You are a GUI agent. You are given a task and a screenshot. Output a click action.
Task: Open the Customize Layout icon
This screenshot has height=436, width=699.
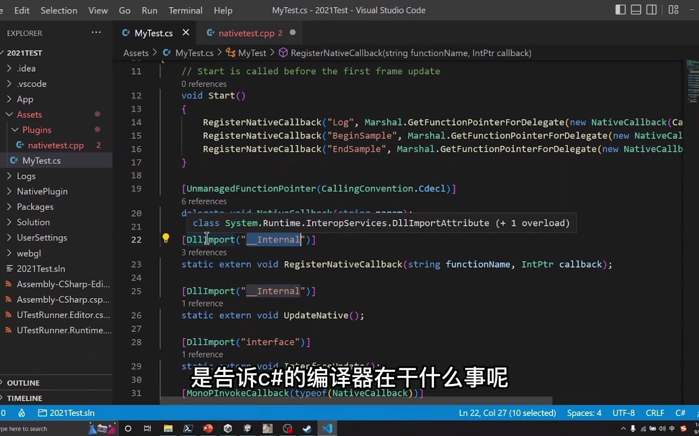674,10
